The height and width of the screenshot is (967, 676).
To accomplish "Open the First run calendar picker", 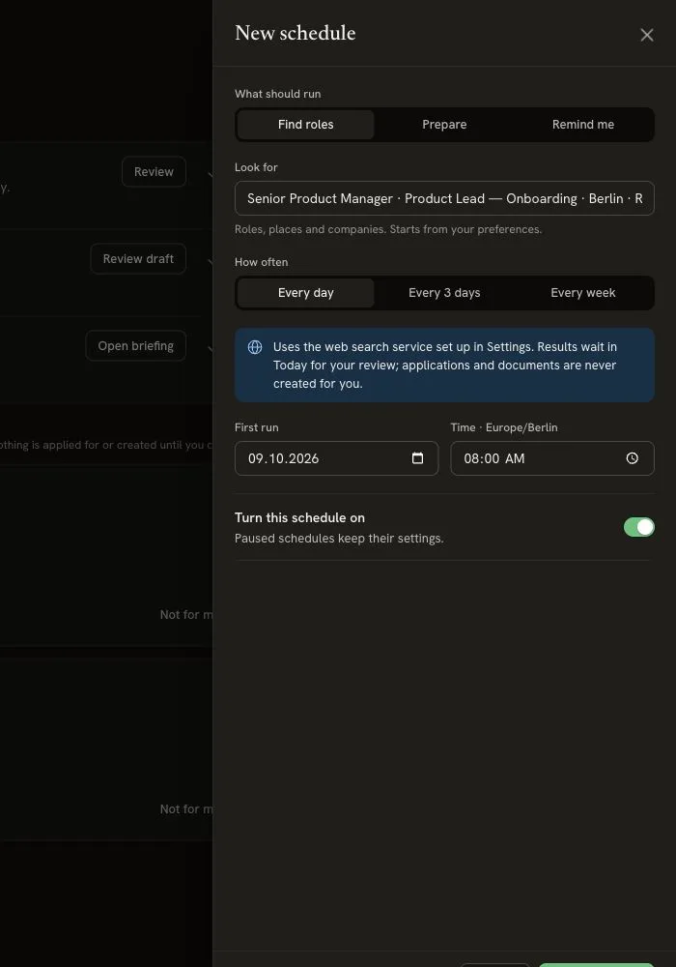I will coord(417,458).
